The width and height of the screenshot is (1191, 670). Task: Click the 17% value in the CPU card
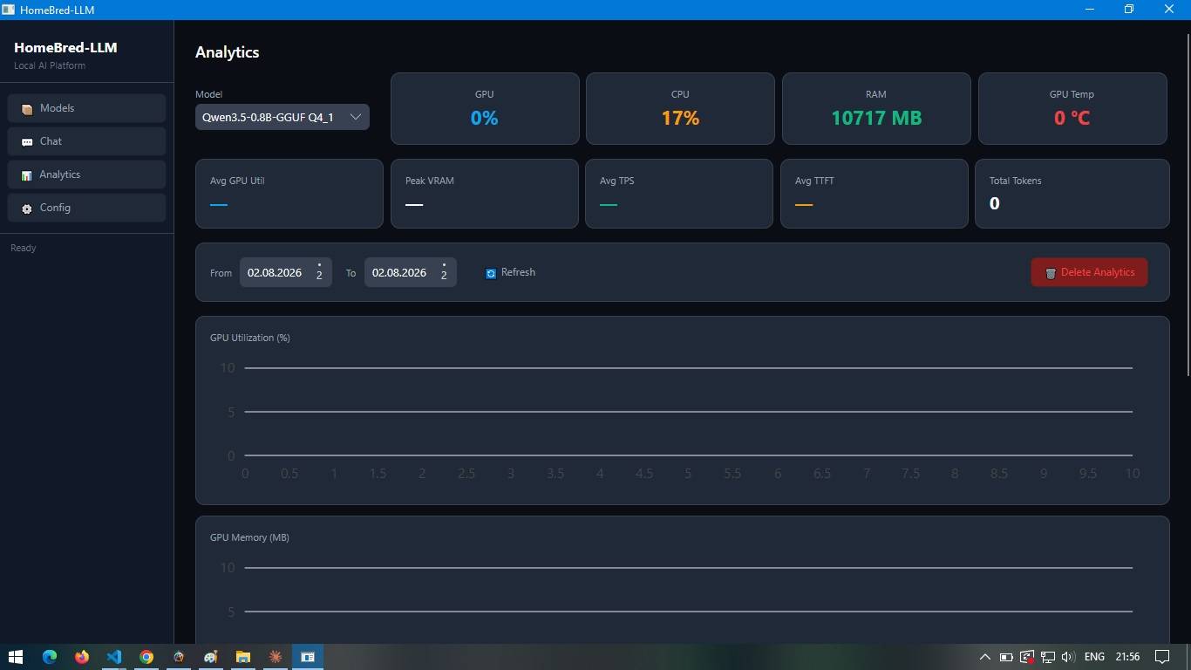680,118
